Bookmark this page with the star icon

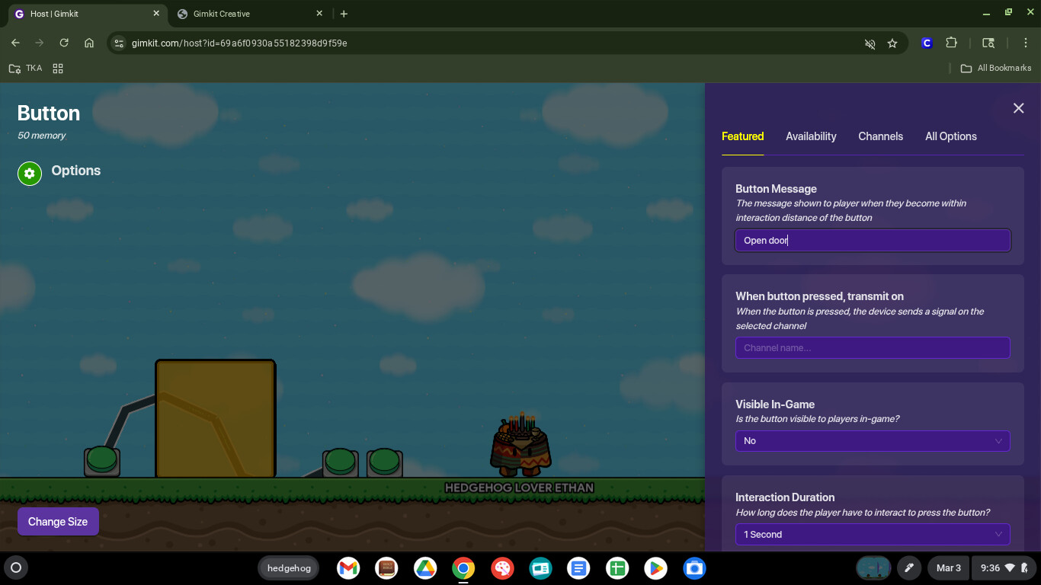[x=892, y=43]
